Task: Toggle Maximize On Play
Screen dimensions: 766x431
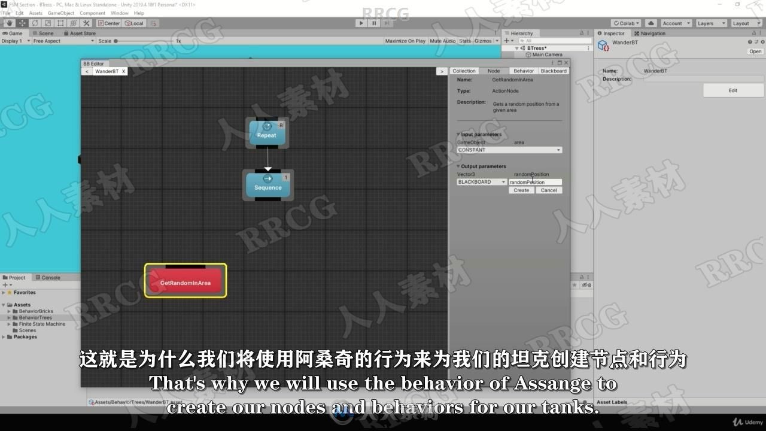Action: point(405,41)
